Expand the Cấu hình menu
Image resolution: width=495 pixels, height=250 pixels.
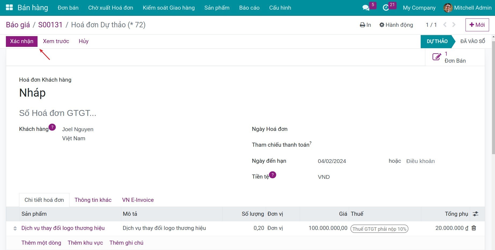280,8
